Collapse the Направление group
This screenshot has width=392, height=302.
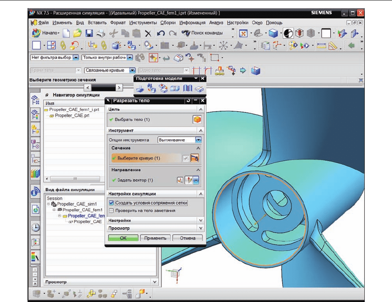click(198, 170)
